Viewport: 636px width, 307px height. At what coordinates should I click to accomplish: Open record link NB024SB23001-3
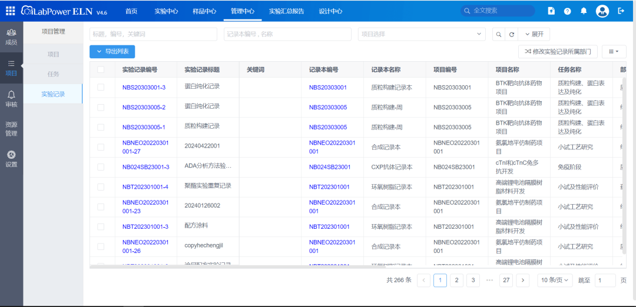[x=145, y=167]
